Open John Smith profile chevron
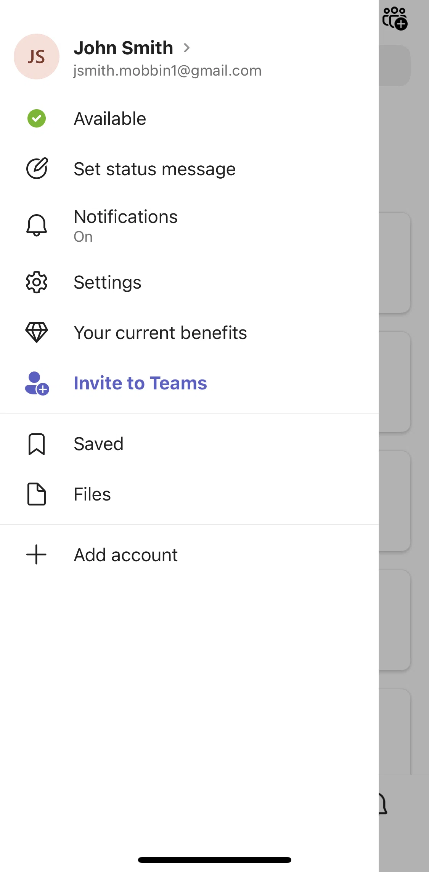Screen dimensions: 429x872 coord(186,48)
